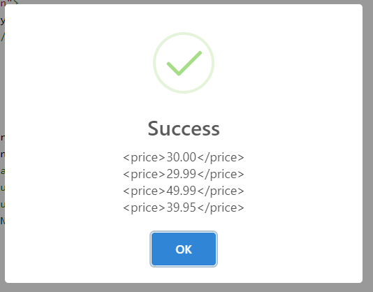Select the 49.99 price line
The height and width of the screenshot is (292, 373).
pyautogui.click(x=184, y=191)
